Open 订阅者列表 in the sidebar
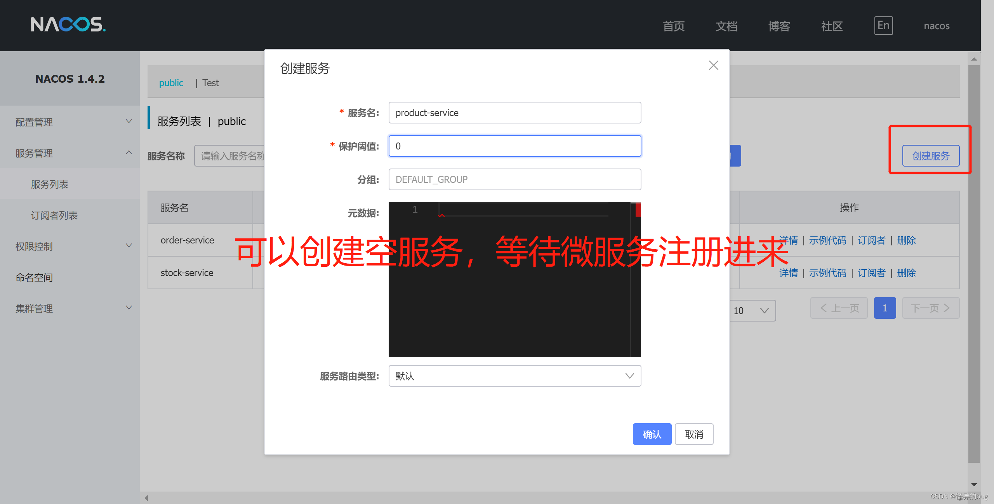The image size is (994, 504). click(54, 215)
